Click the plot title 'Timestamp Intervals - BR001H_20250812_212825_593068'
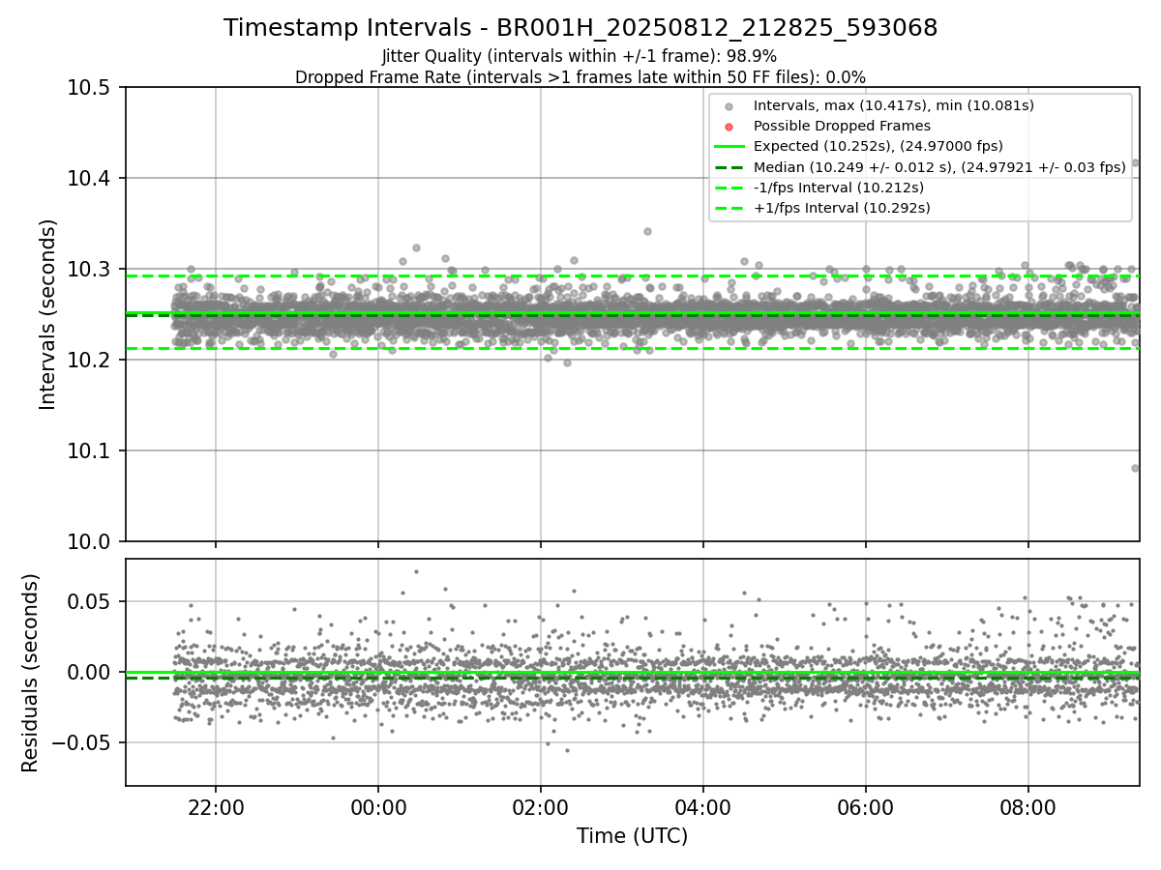Viewport: 1161px width, 870px height. (x=580, y=28)
